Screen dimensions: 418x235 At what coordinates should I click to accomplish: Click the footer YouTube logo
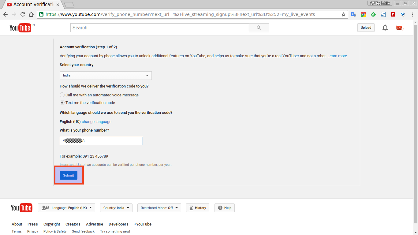pyautogui.click(x=21, y=208)
